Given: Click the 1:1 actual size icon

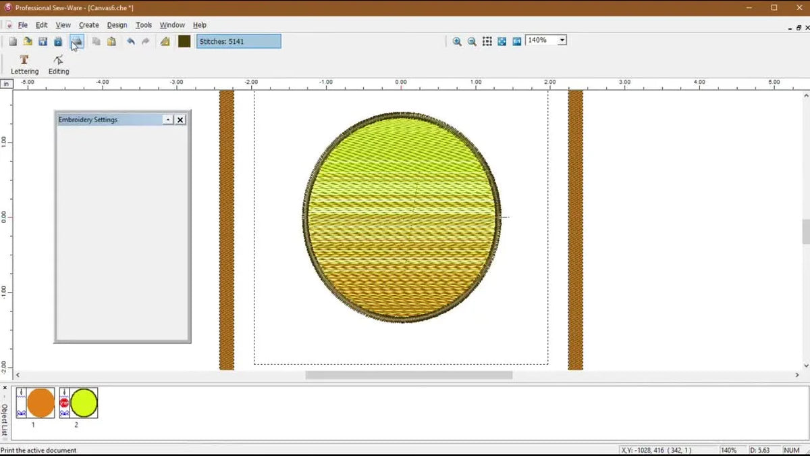Looking at the screenshot, I should pyautogui.click(x=516, y=41).
